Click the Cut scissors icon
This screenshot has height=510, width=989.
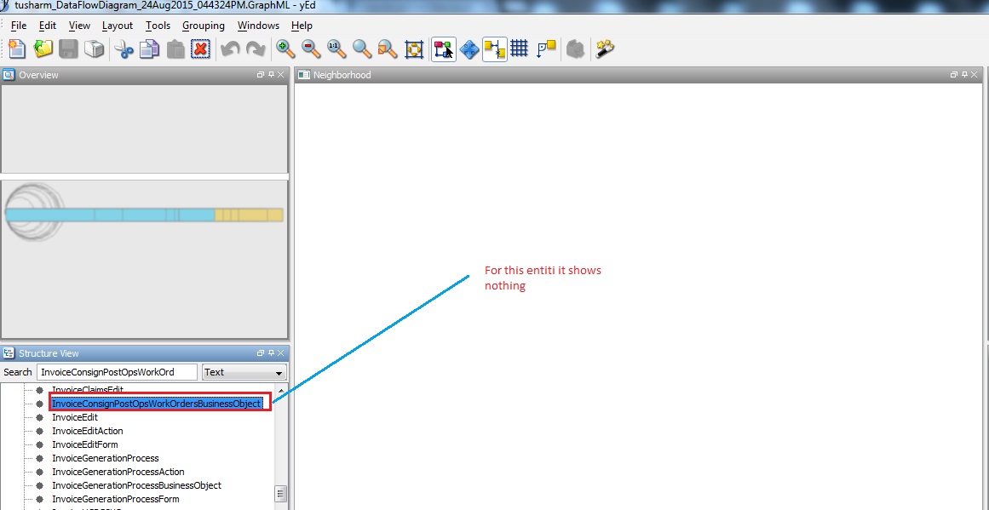tap(124, 49)
